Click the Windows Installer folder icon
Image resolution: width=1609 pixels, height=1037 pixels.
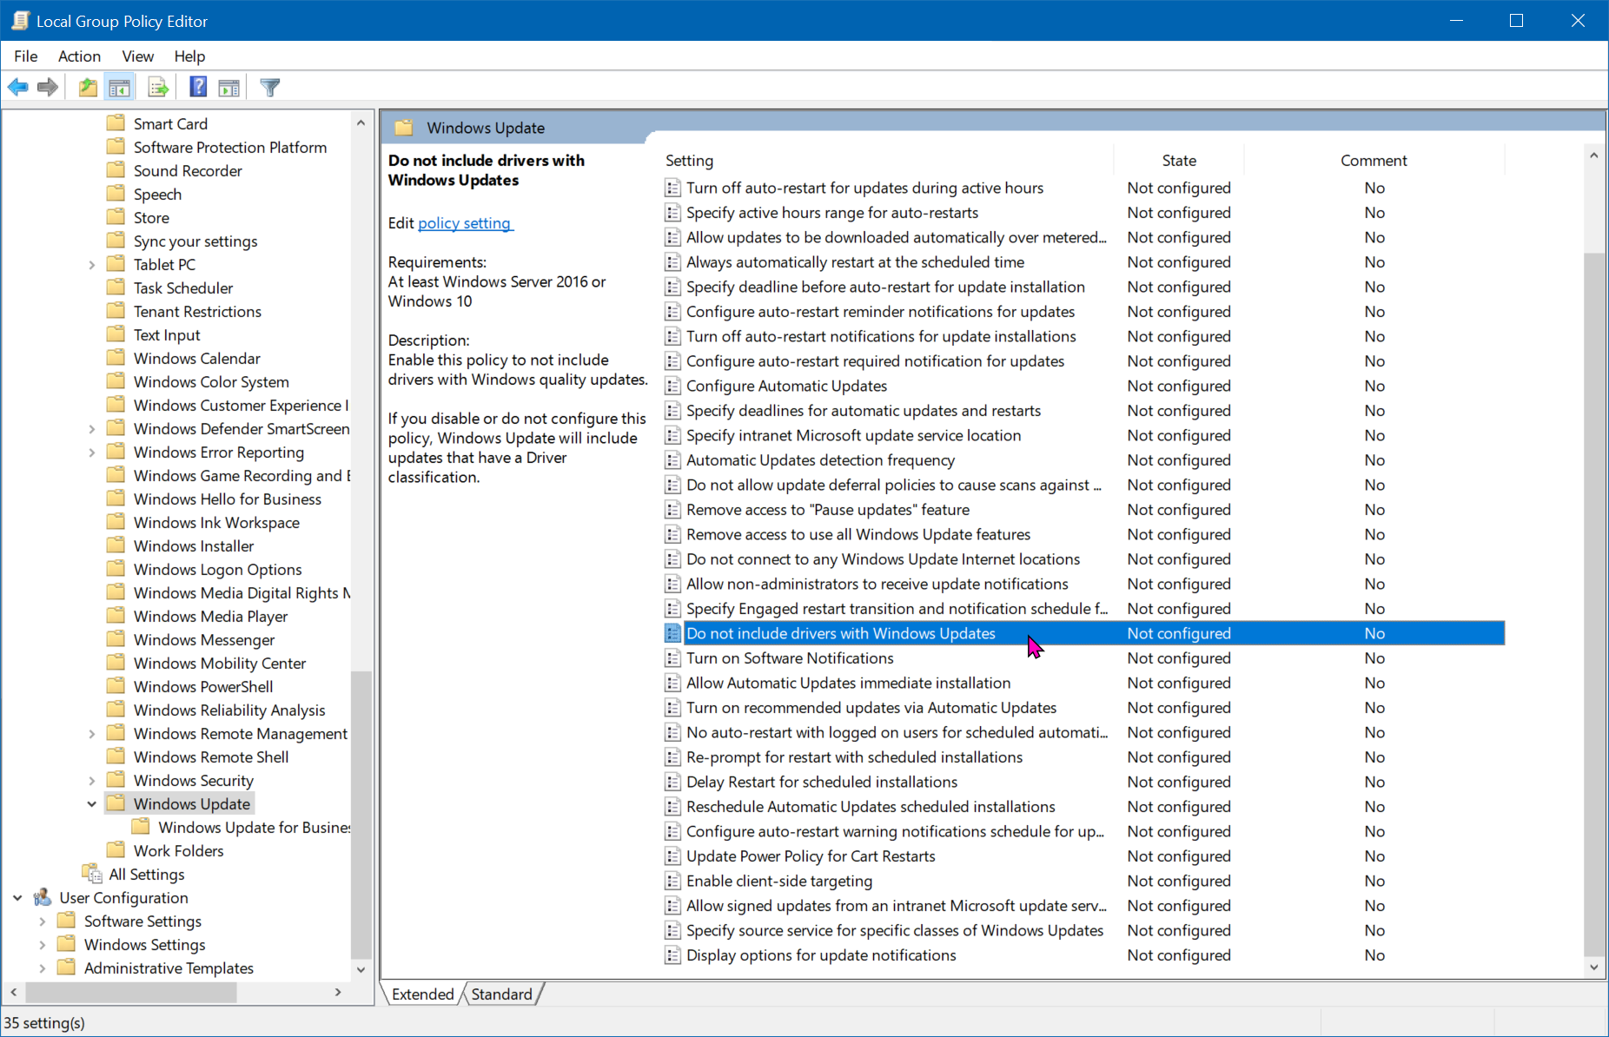click(x=116, y=545)
